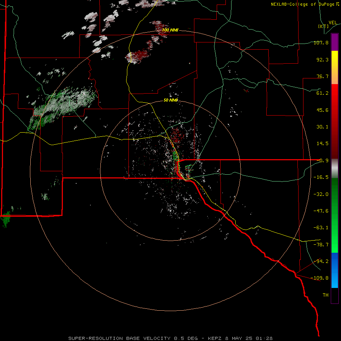Click the TH legend label

pos(325,295)
